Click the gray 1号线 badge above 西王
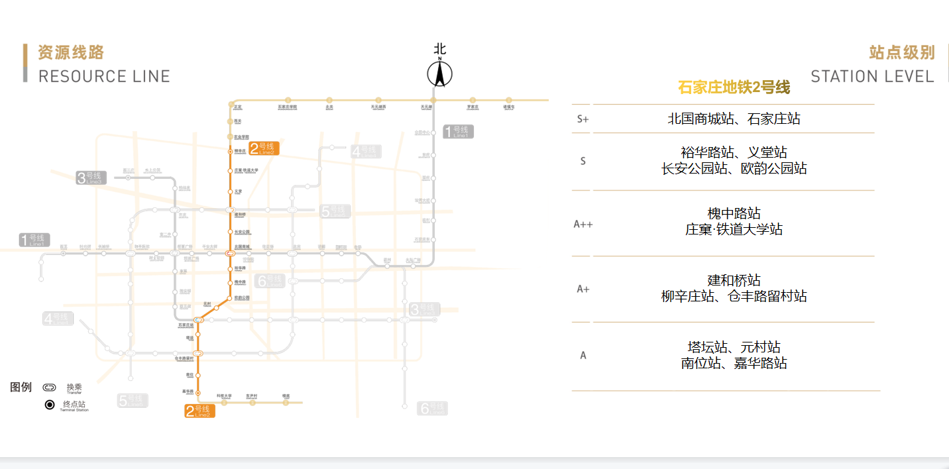Screen dimensions: 949x469 [x=34, y=240]
